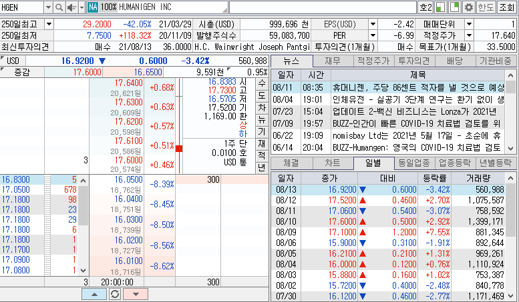Screen dimensions: 519x302
Task: Click the daily table scroll down arrow
Action: (511, 296)
